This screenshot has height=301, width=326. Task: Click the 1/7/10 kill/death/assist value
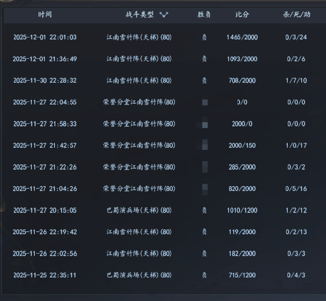(296, 81)
